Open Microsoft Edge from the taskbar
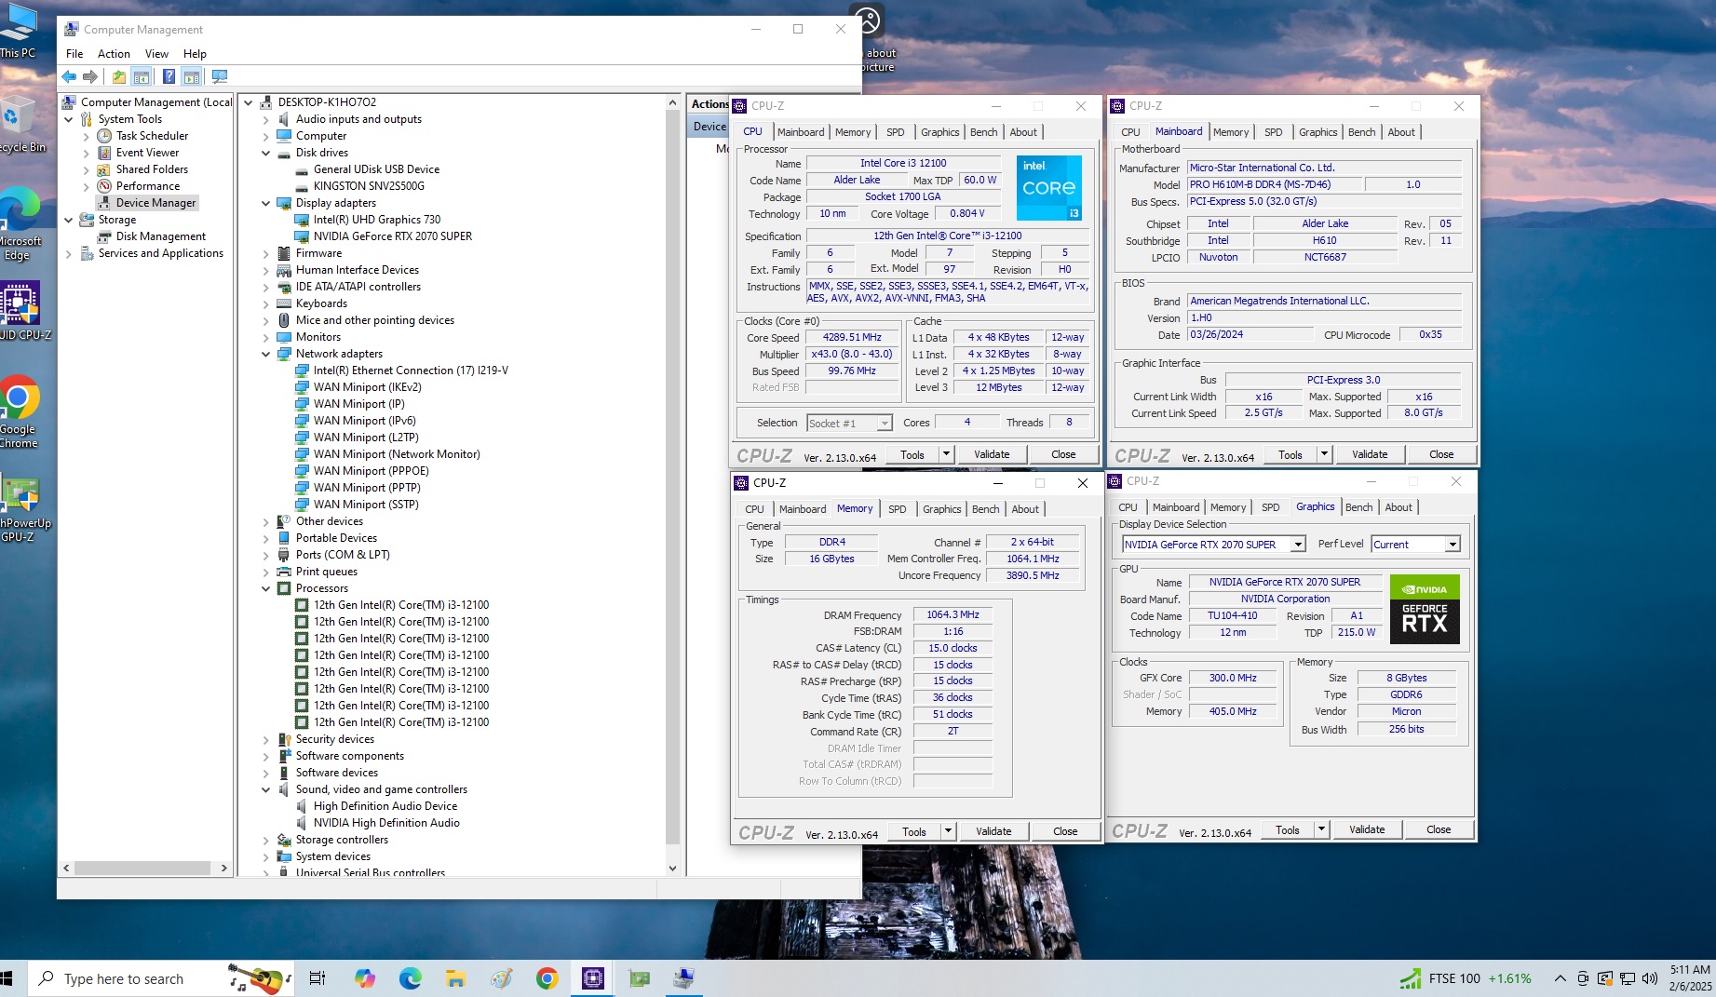The image size is (1716, 997). (410, 978)
